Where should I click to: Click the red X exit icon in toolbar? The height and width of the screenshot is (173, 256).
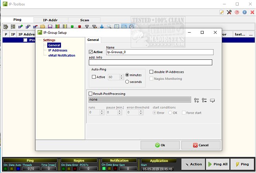tap(252, 12)
